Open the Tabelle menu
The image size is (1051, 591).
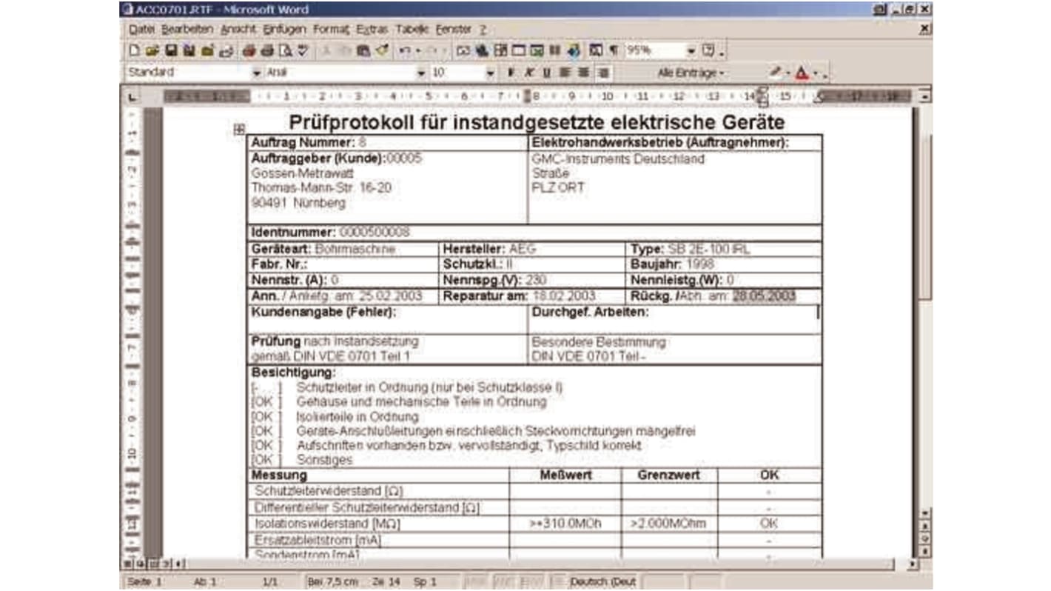412,30
